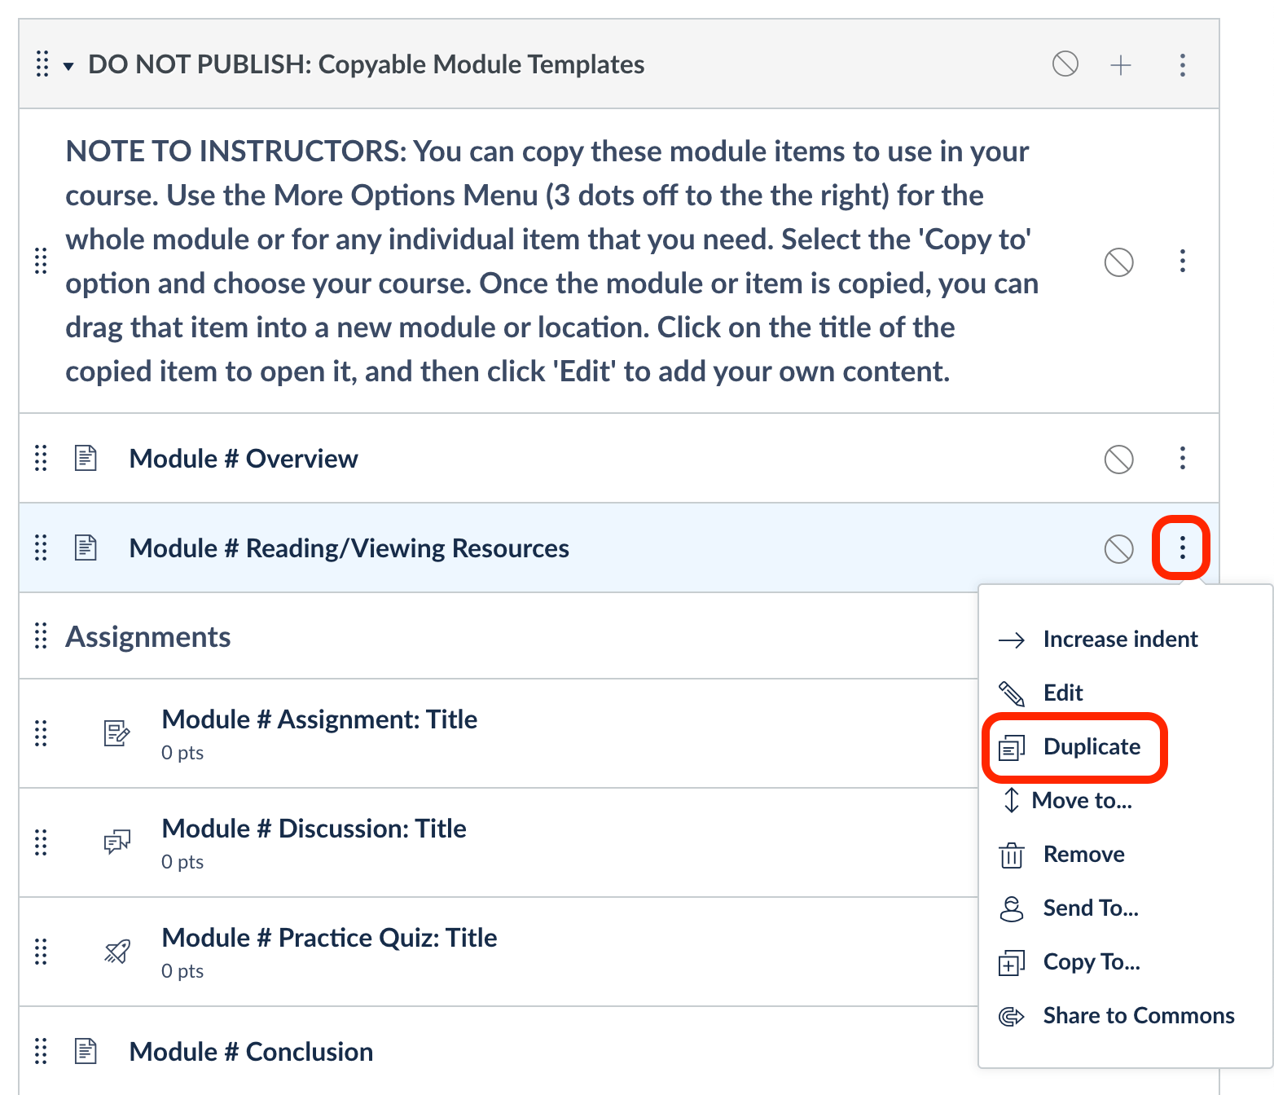
Task: Add item to module with plus icon
Action: coord(1121,64)
